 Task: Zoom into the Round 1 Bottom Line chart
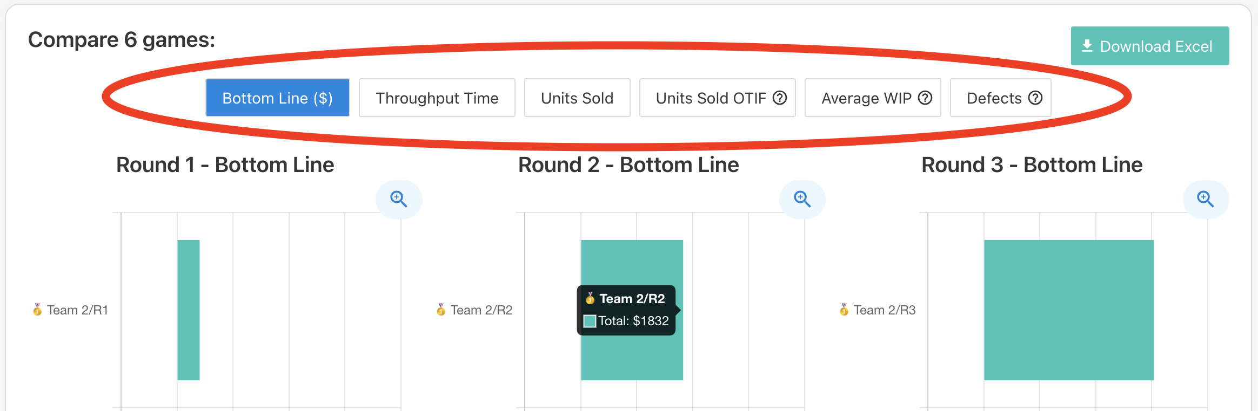click(399, 199)
